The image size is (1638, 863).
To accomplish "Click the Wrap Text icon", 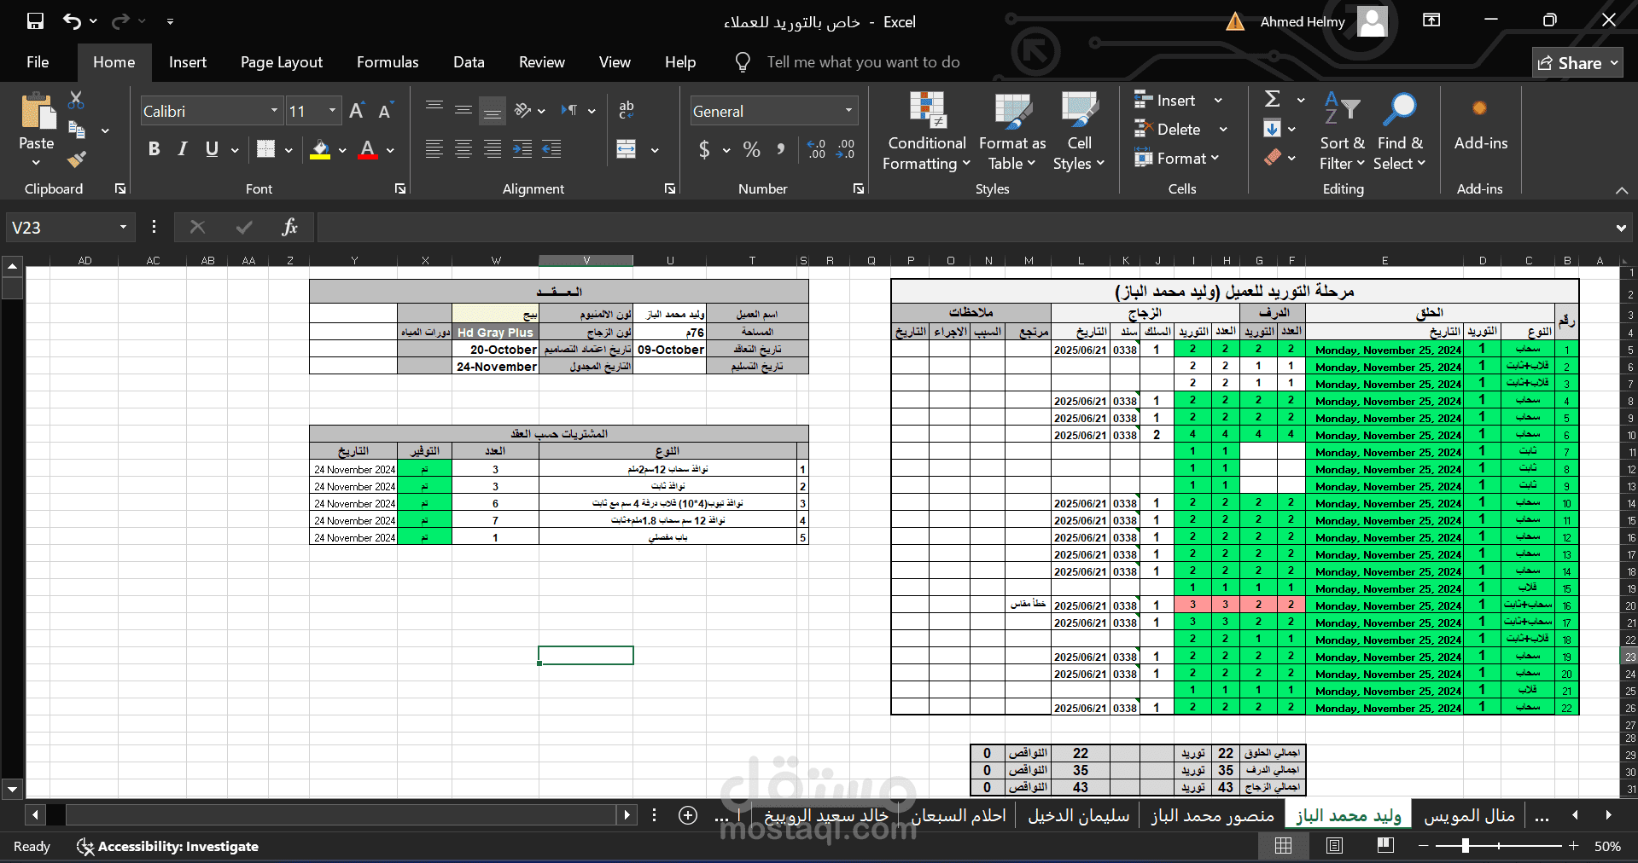I will click(x=627, y=109).
